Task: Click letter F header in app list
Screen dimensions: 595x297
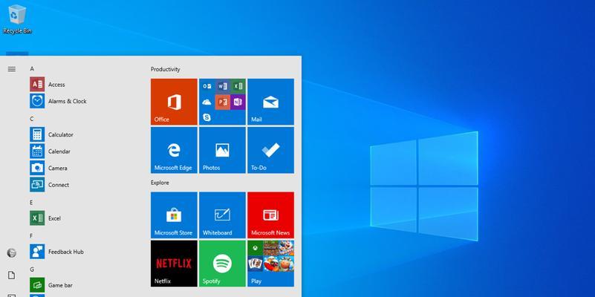Action: coord(31,236)
